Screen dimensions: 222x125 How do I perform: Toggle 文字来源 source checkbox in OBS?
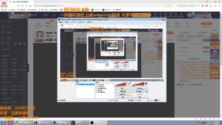(97, 85)
